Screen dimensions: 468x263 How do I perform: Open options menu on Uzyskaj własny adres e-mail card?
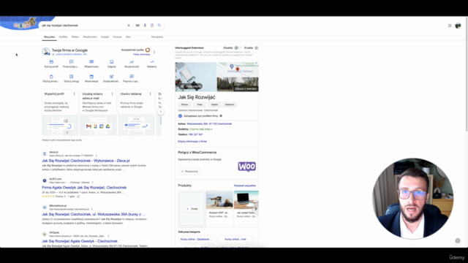tap(112, 94)
